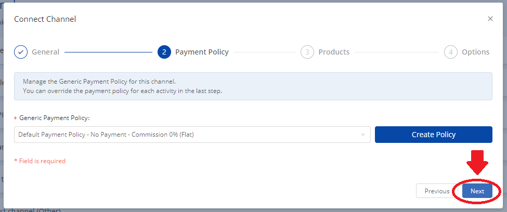Viewport: 507px width, 212px height.
Task: Jump to the Products step label
Action: 334,52
